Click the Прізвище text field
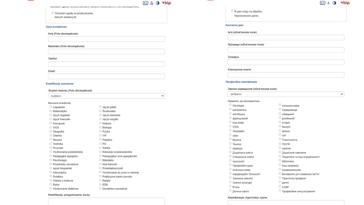 286,50
